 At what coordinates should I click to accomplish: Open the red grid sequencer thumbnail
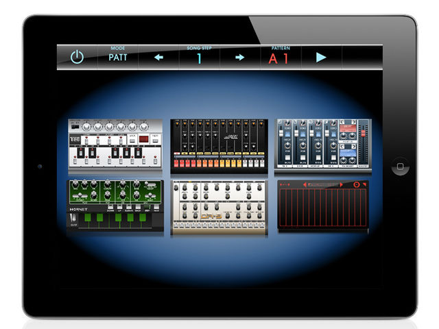pos(323,205)
